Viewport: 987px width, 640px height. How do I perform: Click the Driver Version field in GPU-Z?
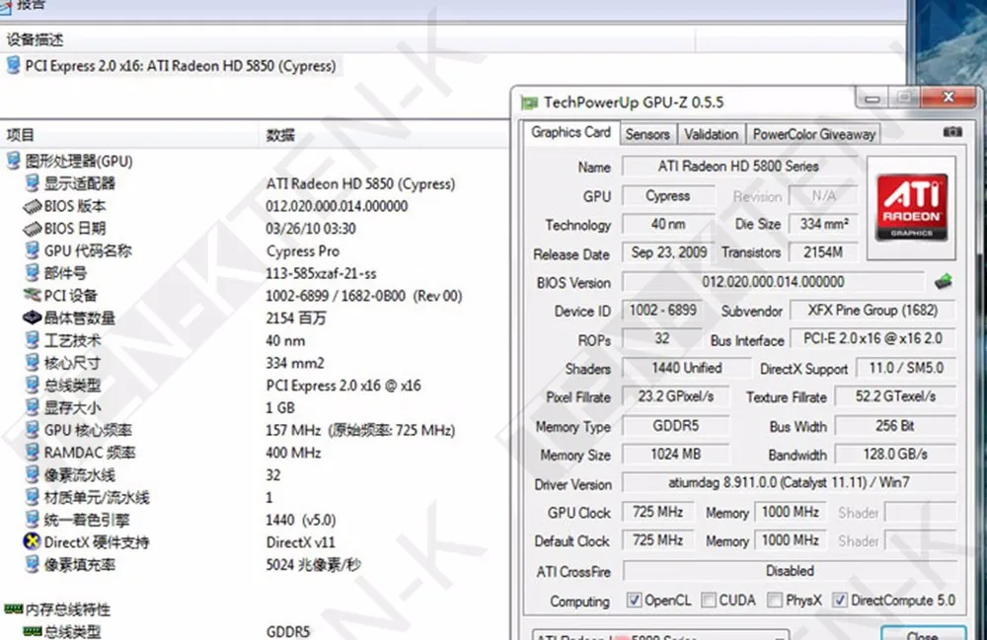click(790, 483)
